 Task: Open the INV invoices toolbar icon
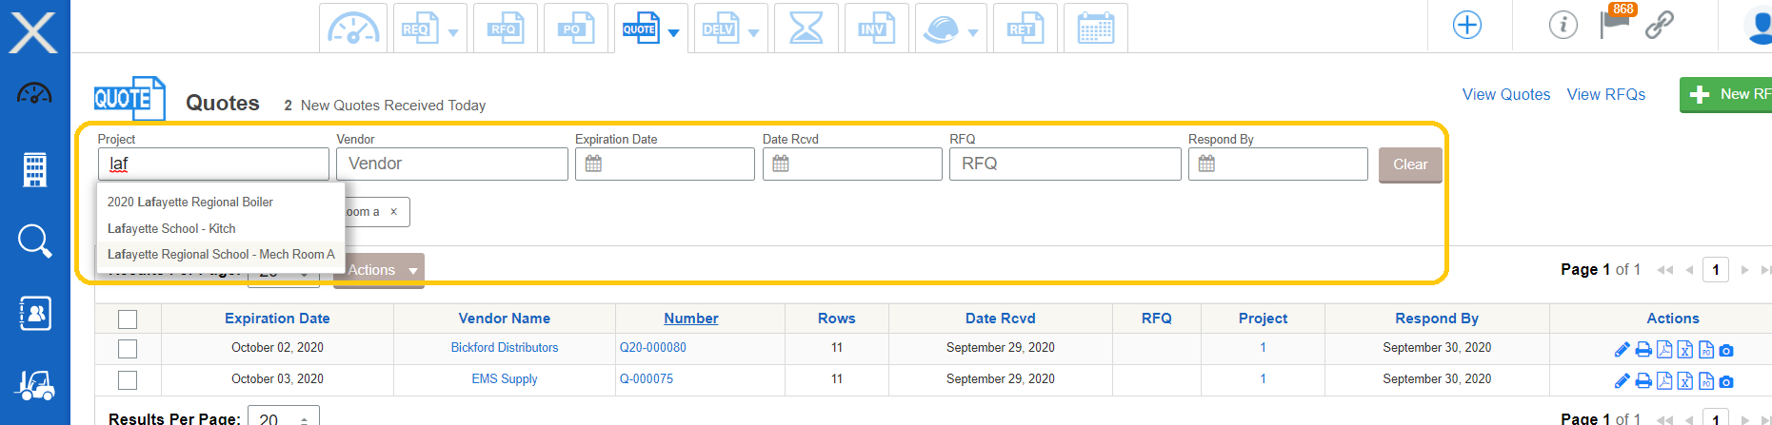876,28
